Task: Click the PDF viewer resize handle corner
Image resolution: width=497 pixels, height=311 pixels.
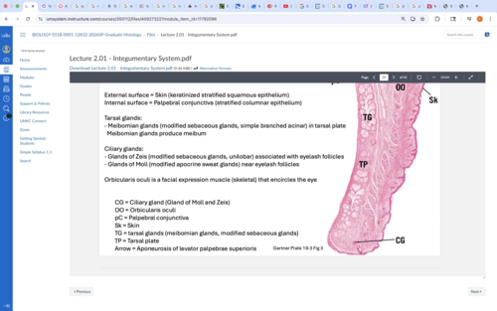Action: [x=484, y=276]
